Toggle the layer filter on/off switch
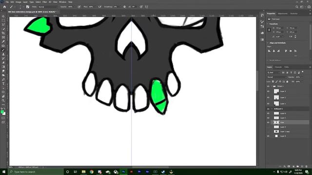312x175 pixels. click(x=303, y=72)
